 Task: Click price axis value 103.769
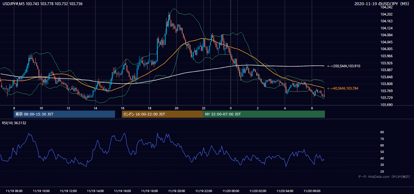[386, 91]
